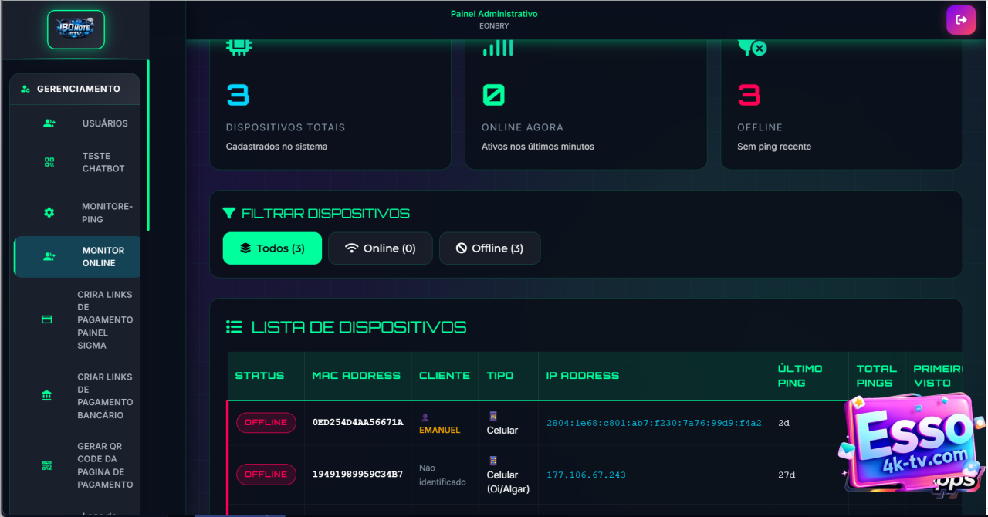Open Criar Links de Pagamento Bancário menu
This screenshot has width=988, height=517.
(x=105, y=396)
